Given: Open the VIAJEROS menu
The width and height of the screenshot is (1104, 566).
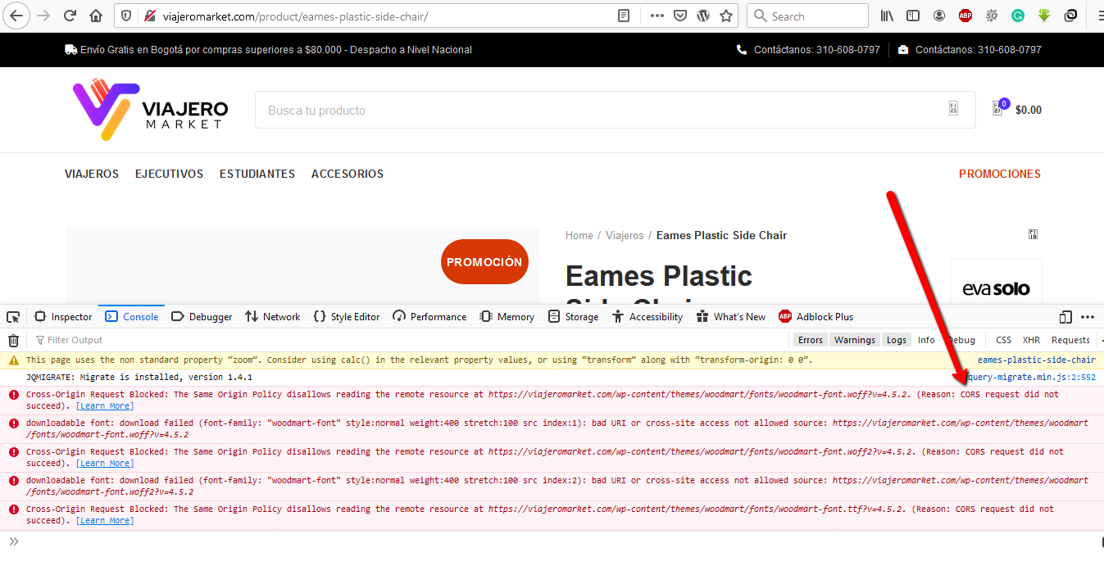Looking at the screenshot, I should pos(92,174).
